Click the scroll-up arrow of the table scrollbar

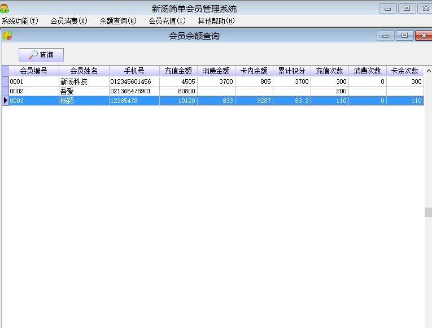point(429,71)
